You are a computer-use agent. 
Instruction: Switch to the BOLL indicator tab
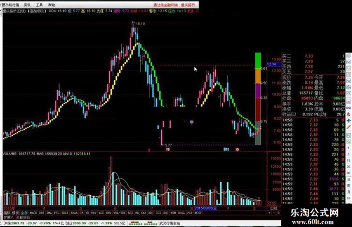(181, 212)
